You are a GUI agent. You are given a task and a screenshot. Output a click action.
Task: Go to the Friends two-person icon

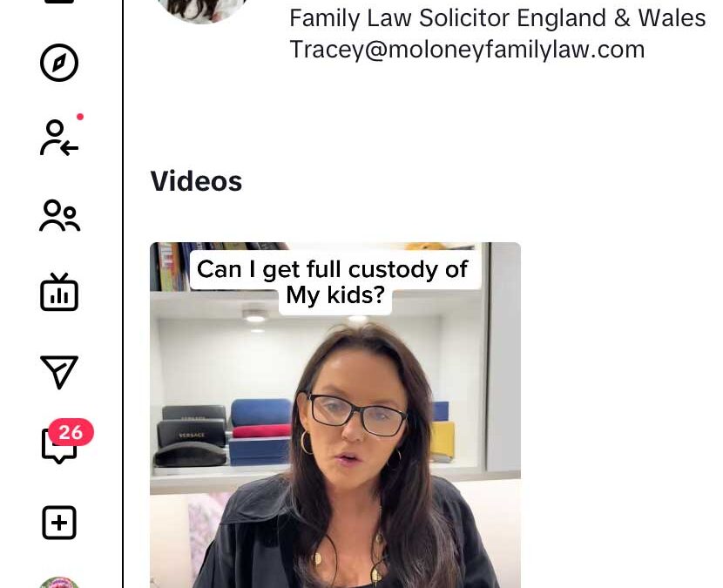coord(59,215)
